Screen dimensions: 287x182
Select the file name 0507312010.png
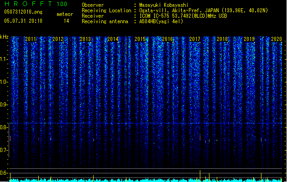pyautogui.click(x=23, y=12)
